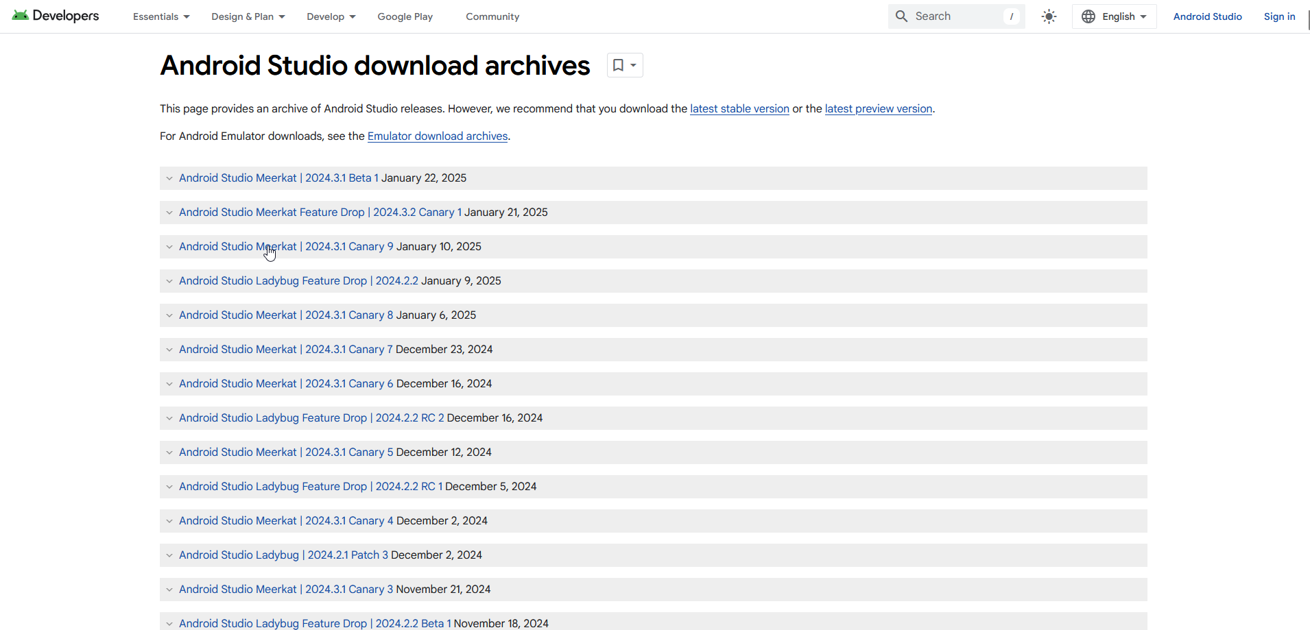
Task: Focus the Search input field
Action: tap(956, 16)
